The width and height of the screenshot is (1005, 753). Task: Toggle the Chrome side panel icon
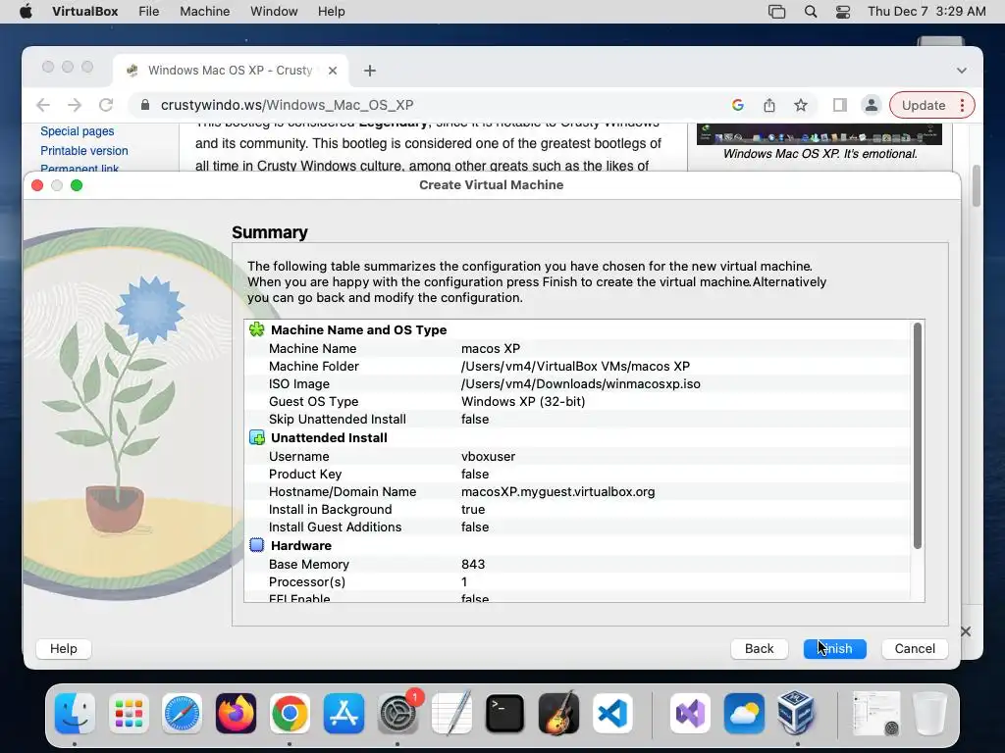(x=840, y=105)
